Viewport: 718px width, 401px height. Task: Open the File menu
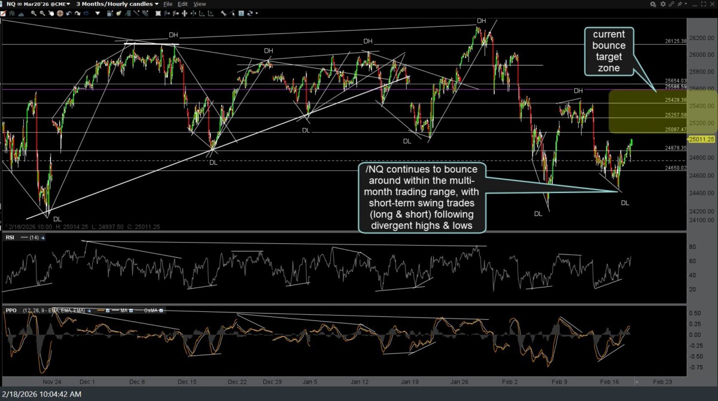(169, 4)
